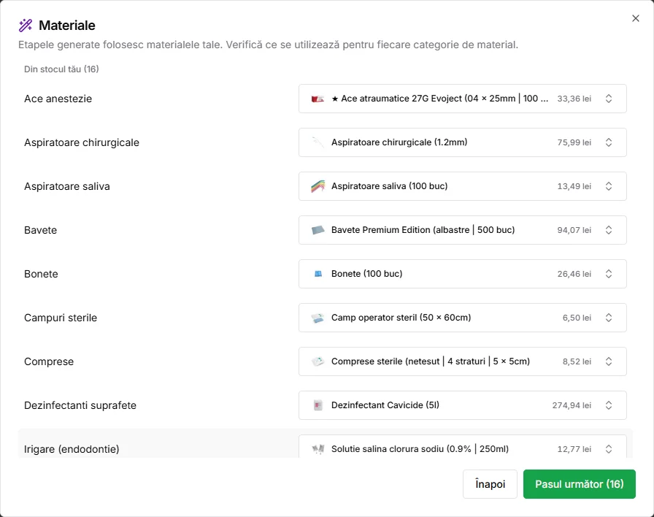Expand the Ace anestezie material chevron
The height and width of the screenshot is (517, 654).
(x=609, y=99)
